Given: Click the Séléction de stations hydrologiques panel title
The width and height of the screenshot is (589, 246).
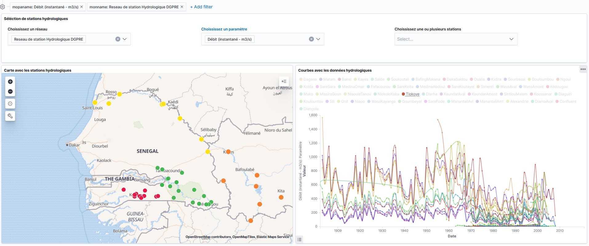Looking at the screenshot, I should [x=36, y=19].
